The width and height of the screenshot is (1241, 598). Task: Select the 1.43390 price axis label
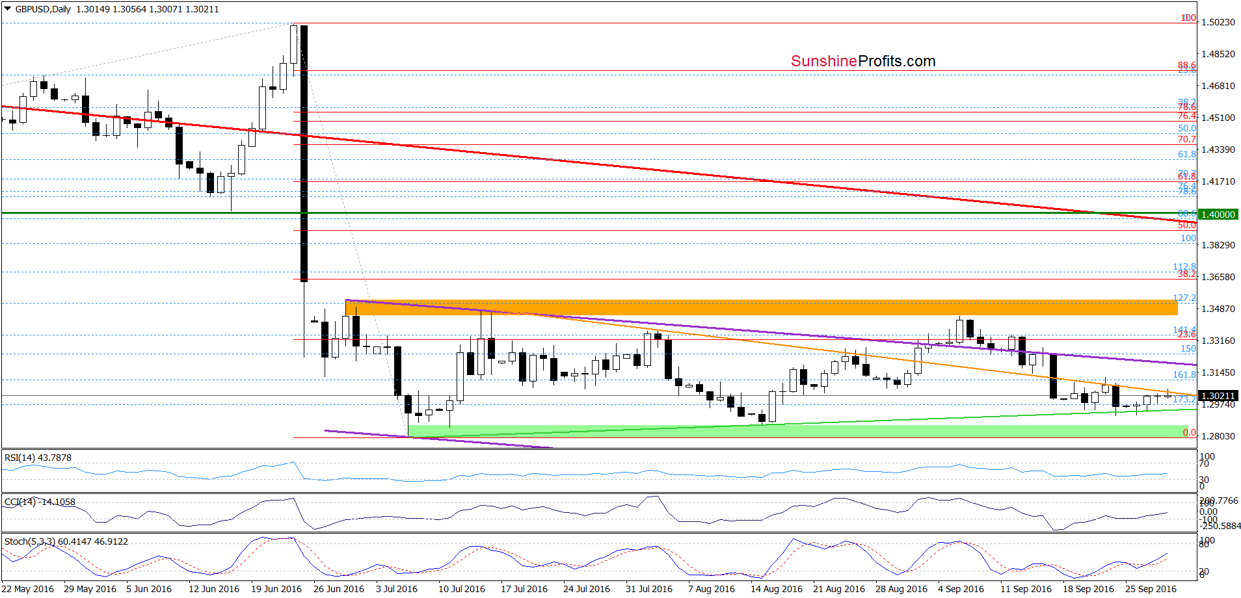click(1218, 149)
